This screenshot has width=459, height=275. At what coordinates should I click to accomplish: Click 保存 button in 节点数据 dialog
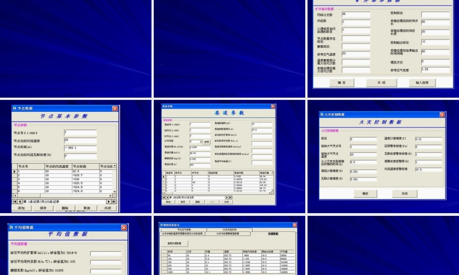(43, 208)
